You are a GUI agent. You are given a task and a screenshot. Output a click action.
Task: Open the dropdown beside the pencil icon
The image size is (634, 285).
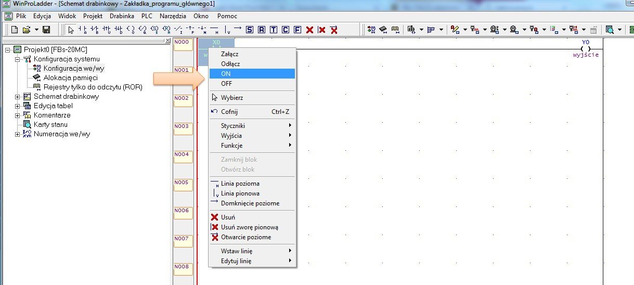(x=465, y=30)
